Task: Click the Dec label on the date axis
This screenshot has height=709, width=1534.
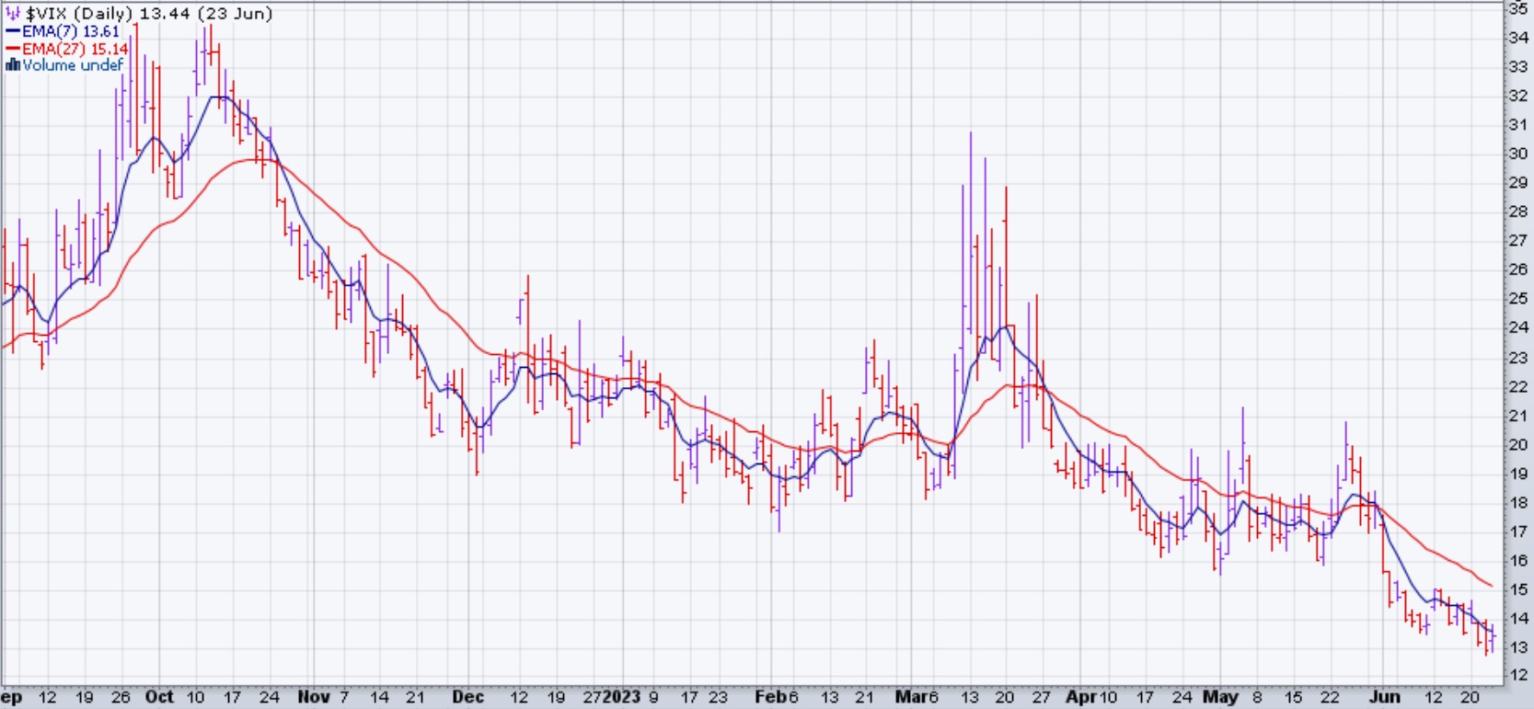Action: click(x=467, y=697)
